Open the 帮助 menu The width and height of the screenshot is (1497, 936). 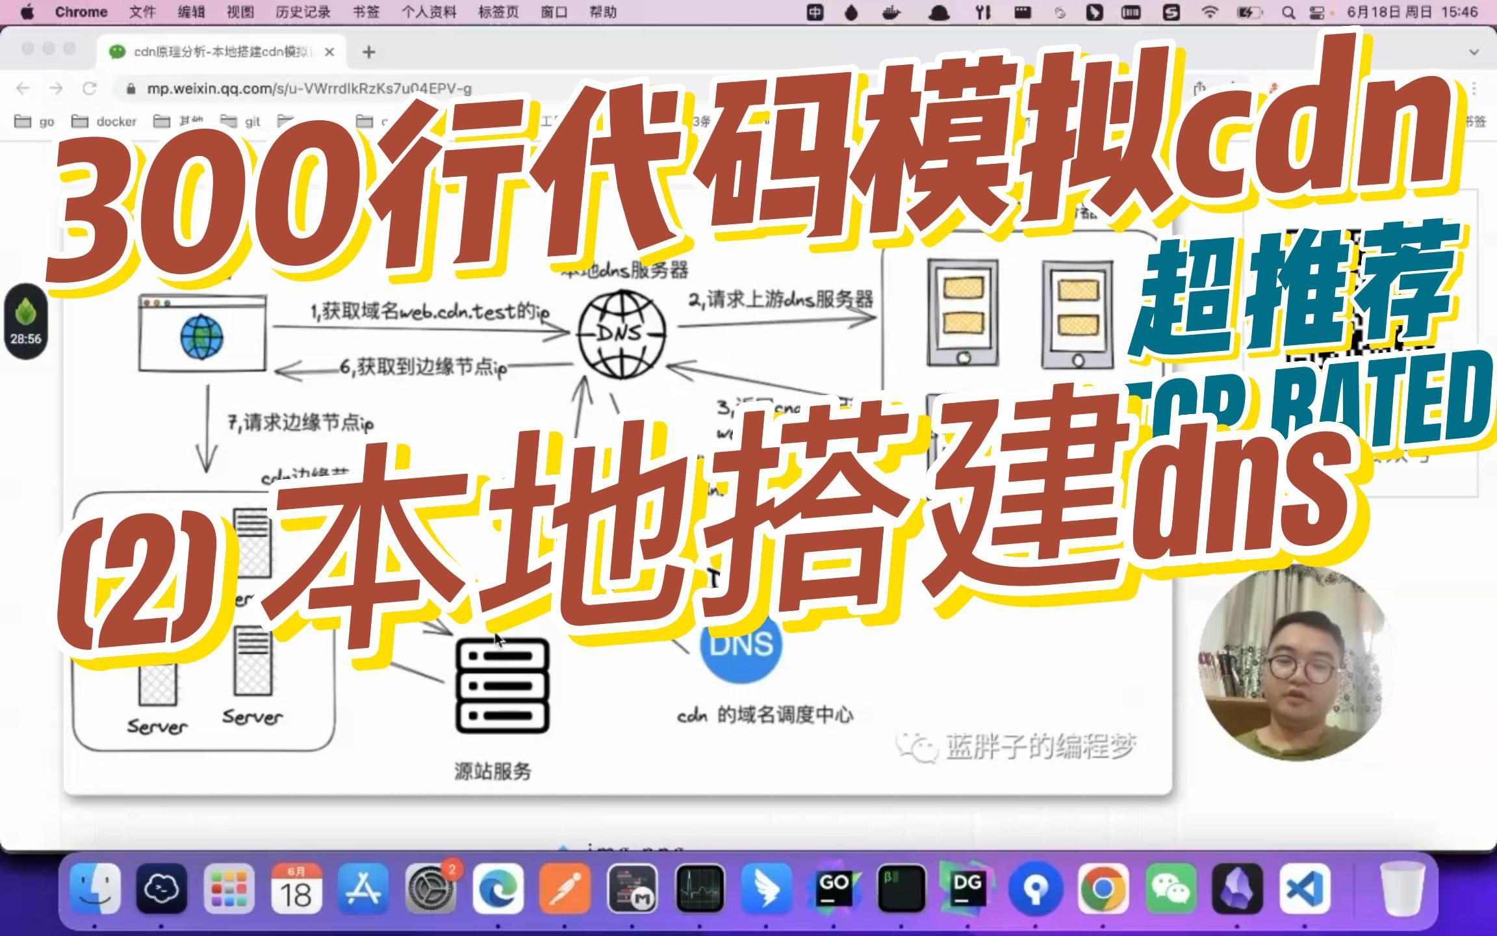pyautogui.click(x=603, y=12)
